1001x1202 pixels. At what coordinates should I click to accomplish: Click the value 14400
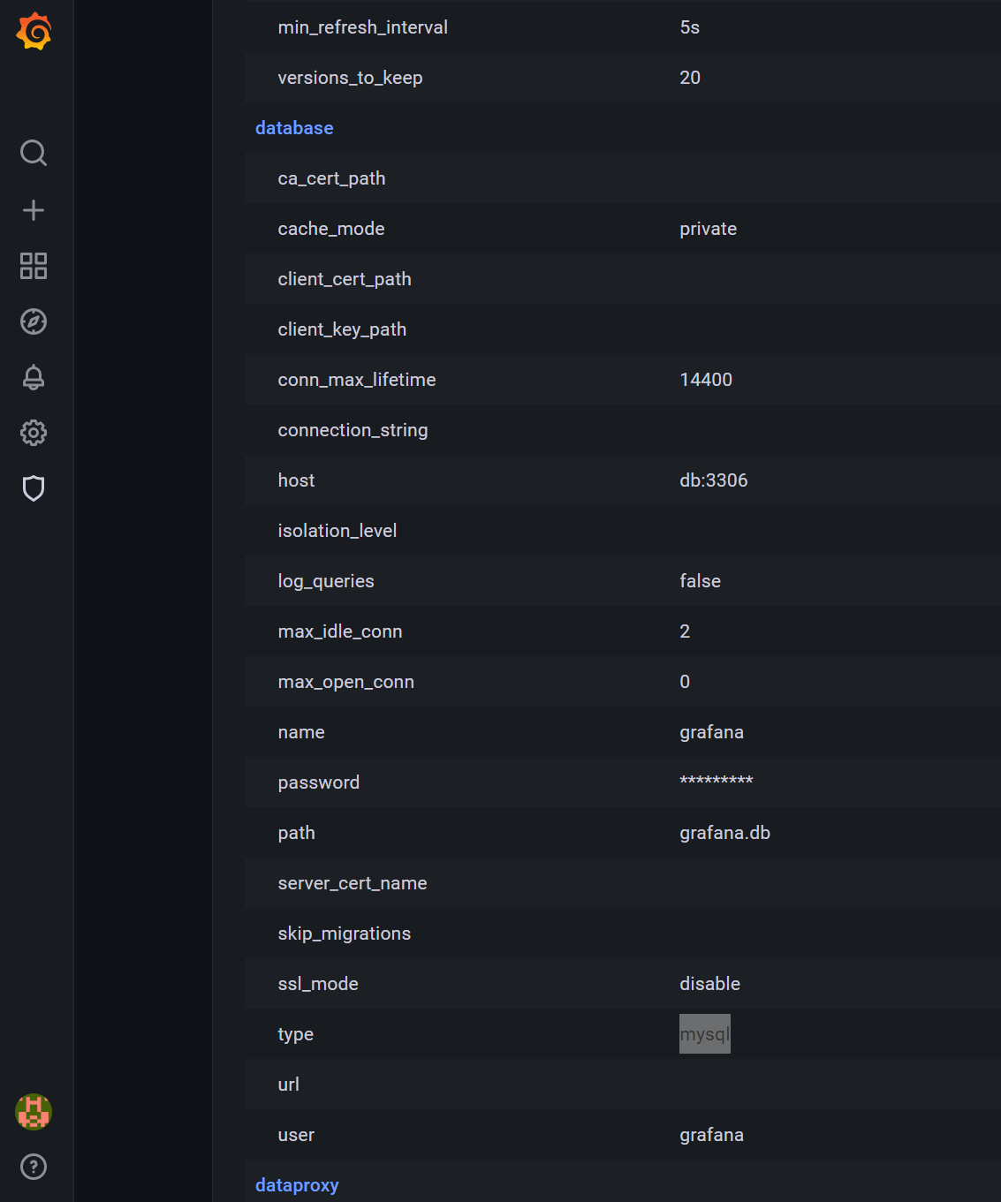click(706, 380)
